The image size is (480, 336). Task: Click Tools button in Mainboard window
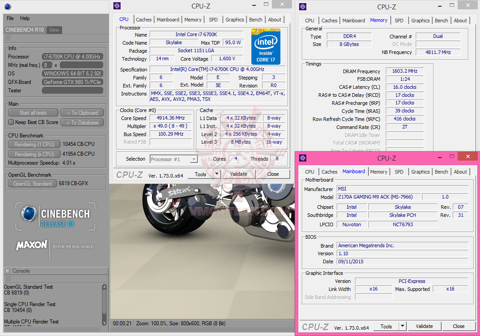386,326
